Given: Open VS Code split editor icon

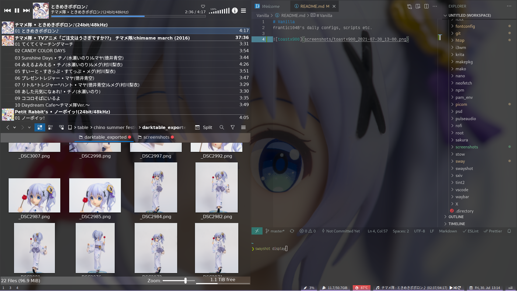Looking at the screenshot, I should pyautogui.click(x=426, y=6).
